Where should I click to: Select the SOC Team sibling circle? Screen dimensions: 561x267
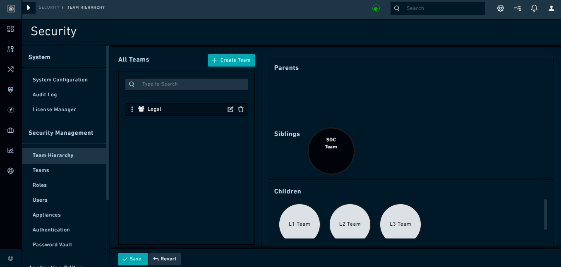[331, 151]
